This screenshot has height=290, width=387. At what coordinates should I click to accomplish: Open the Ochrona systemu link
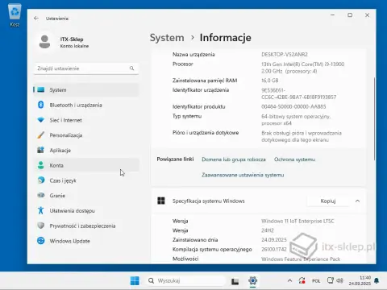294,159
